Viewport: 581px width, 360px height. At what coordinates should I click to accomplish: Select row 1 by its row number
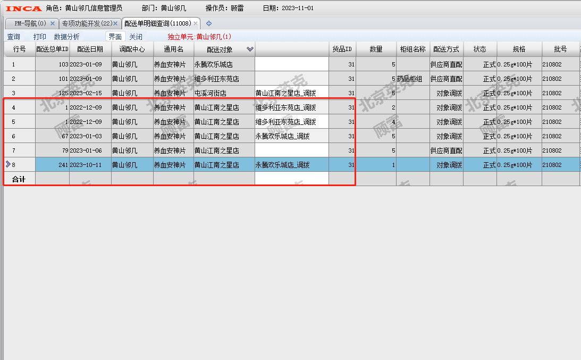(19, 64)
